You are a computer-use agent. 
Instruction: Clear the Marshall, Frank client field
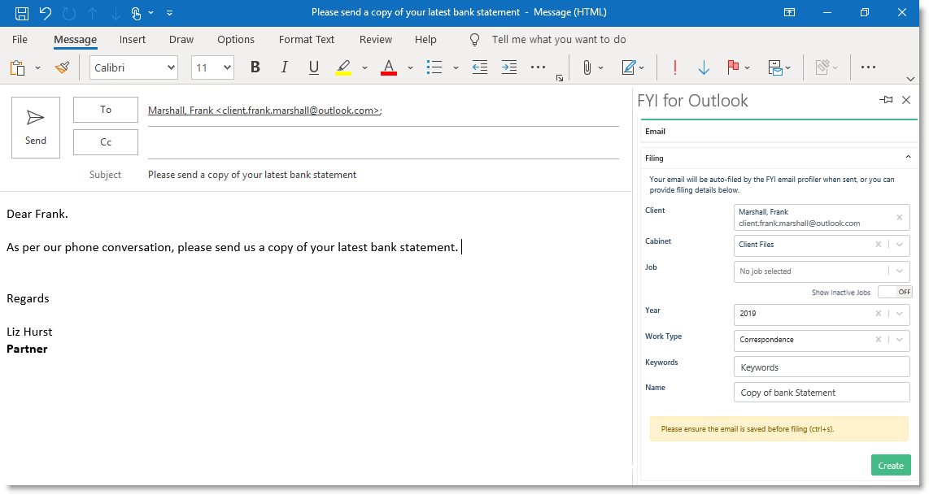900,217
